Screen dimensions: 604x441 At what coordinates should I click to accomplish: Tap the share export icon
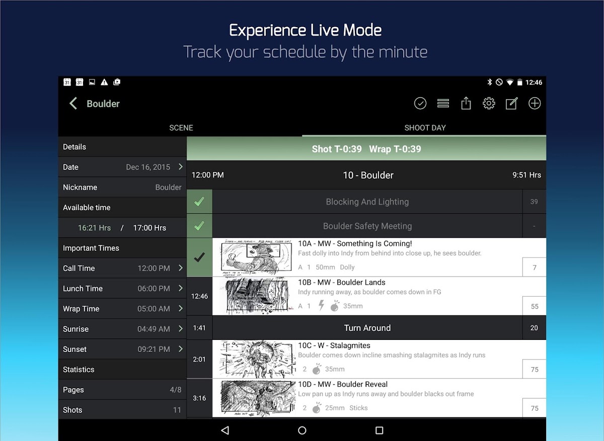(466, 104)
